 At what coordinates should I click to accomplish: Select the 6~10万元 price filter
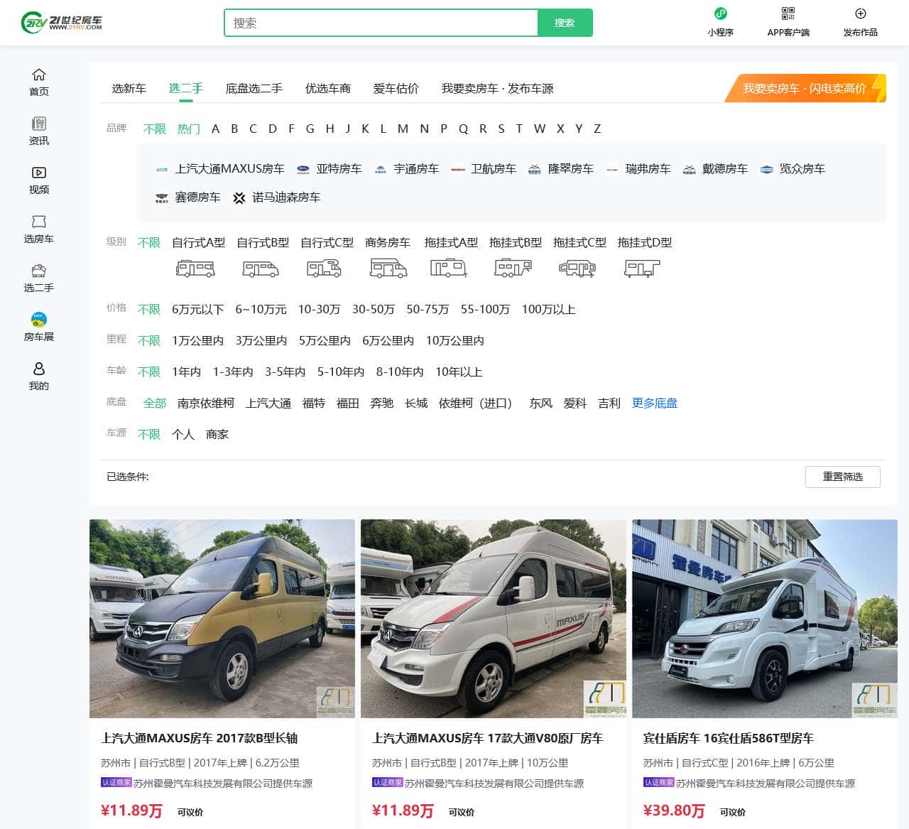coord(260,310)
